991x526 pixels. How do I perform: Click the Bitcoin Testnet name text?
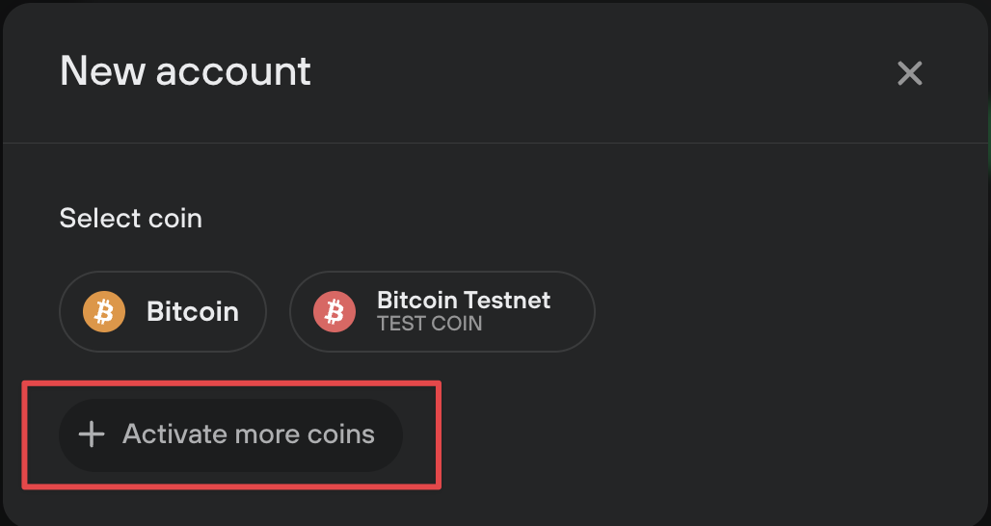464,300
